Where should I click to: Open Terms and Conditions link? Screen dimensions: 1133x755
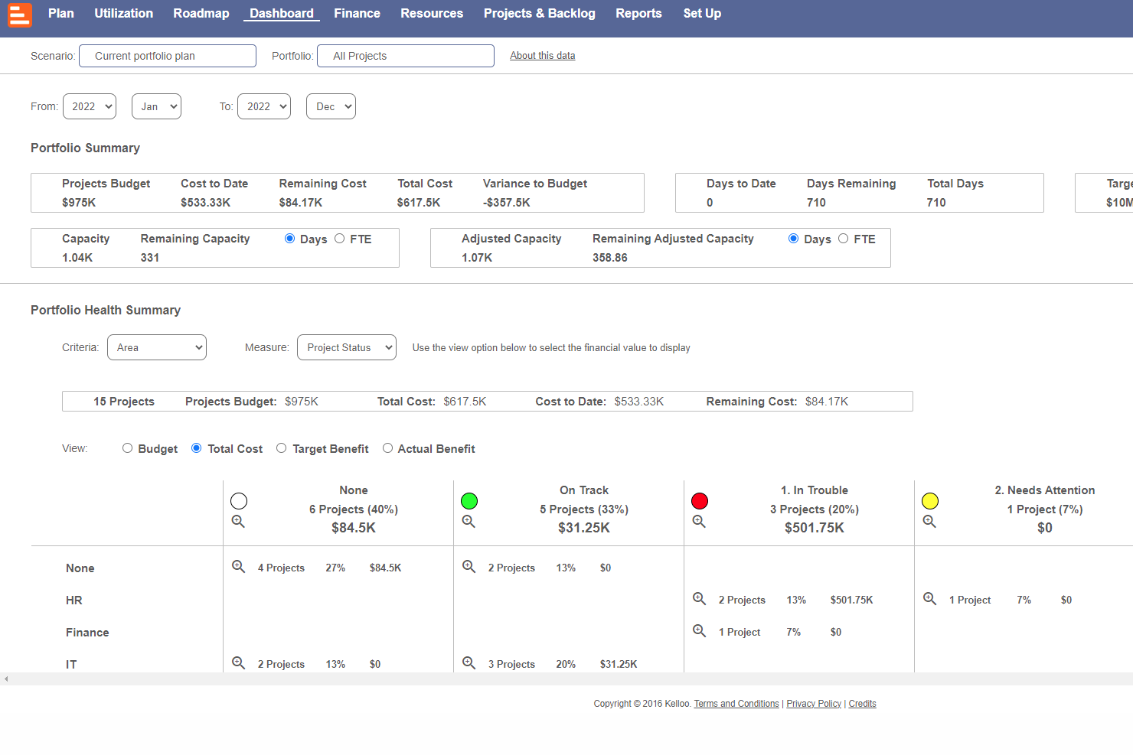(x=736, y=704)
